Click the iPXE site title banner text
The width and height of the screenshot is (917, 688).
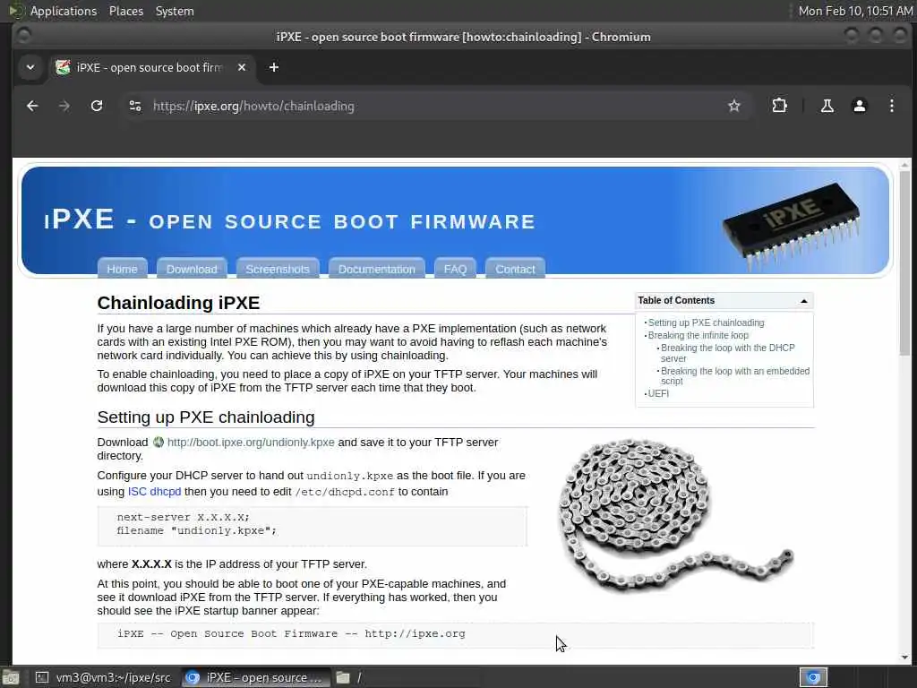tap(289, 220)
